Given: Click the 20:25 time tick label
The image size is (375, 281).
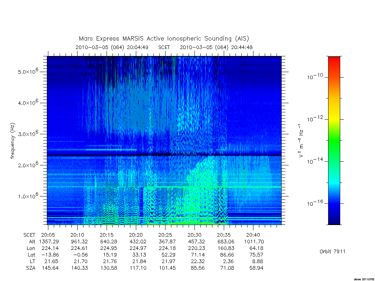Looking at the screenshot, I should (x=165, y=235).
